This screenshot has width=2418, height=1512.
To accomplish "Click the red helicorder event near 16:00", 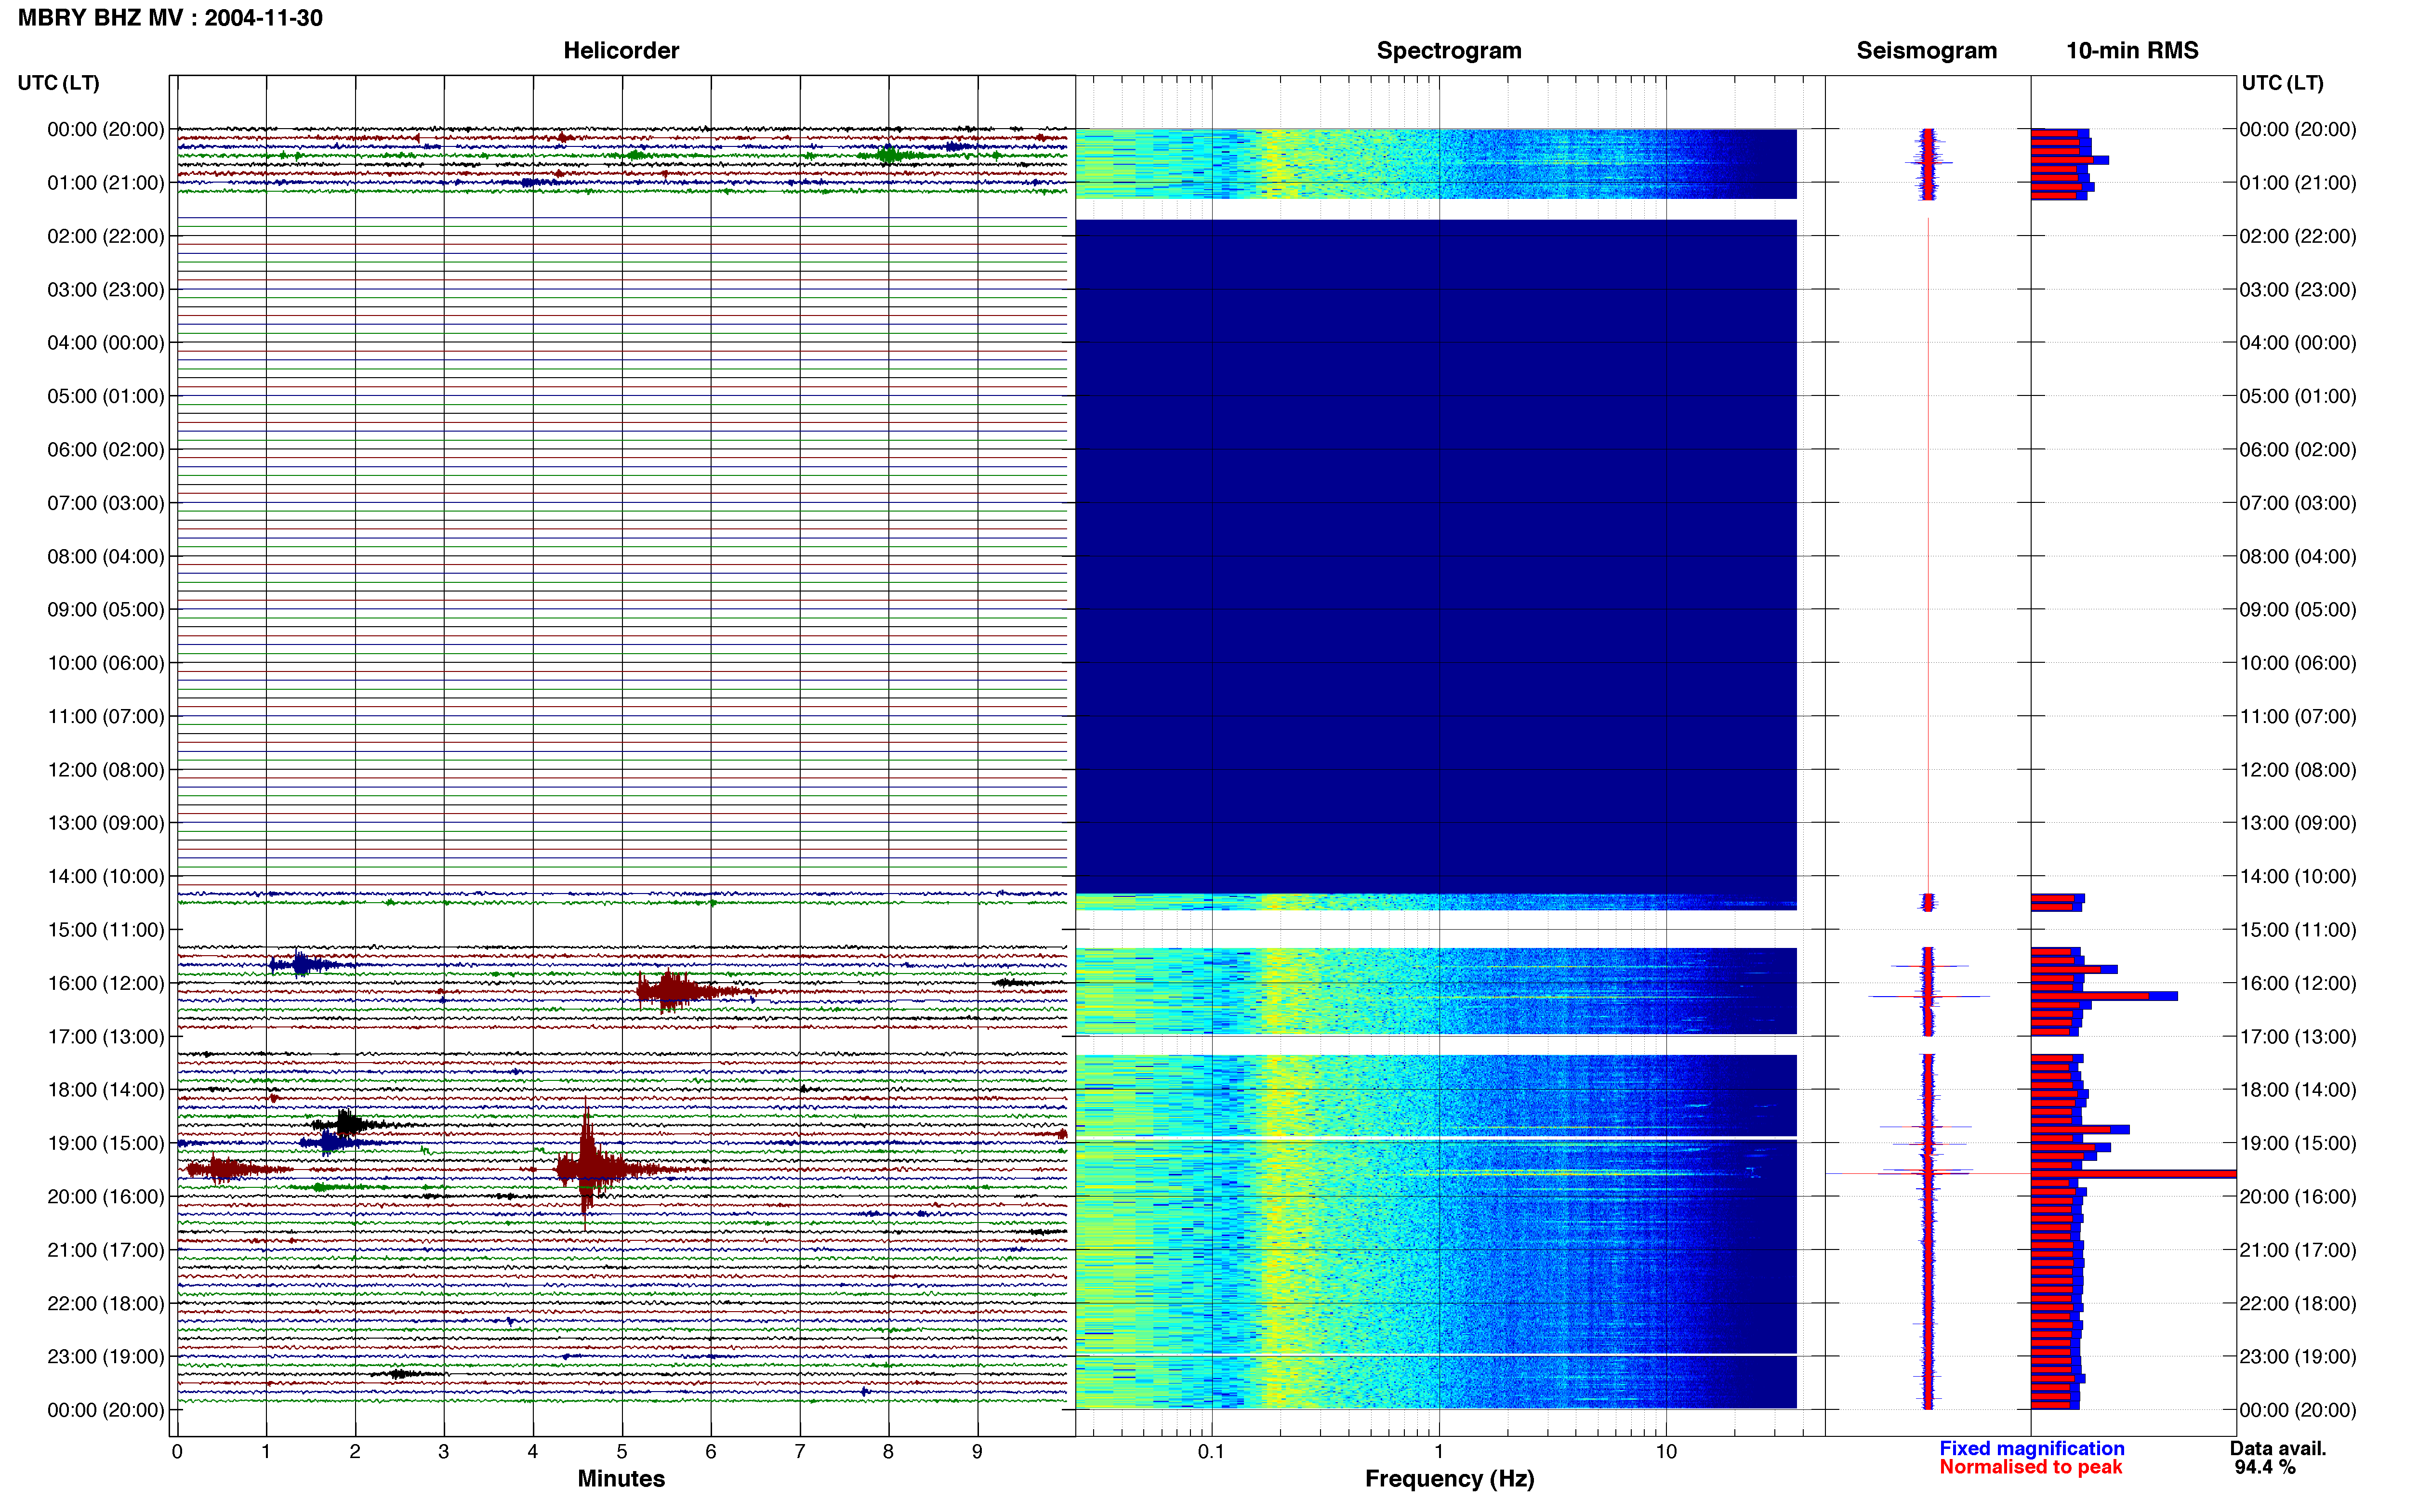I will coord(680,990).
